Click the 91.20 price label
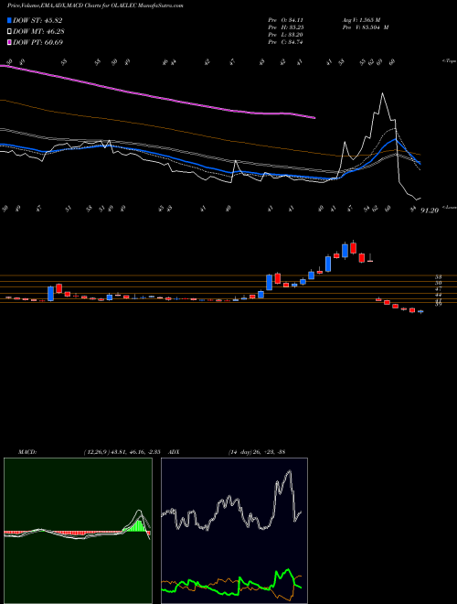The width and height of the screenshot is (457, 604). (430, 210)
